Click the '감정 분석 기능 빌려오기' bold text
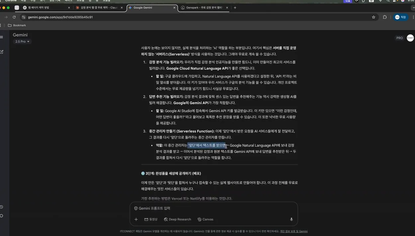415x236 pixels. click(166, 62)
